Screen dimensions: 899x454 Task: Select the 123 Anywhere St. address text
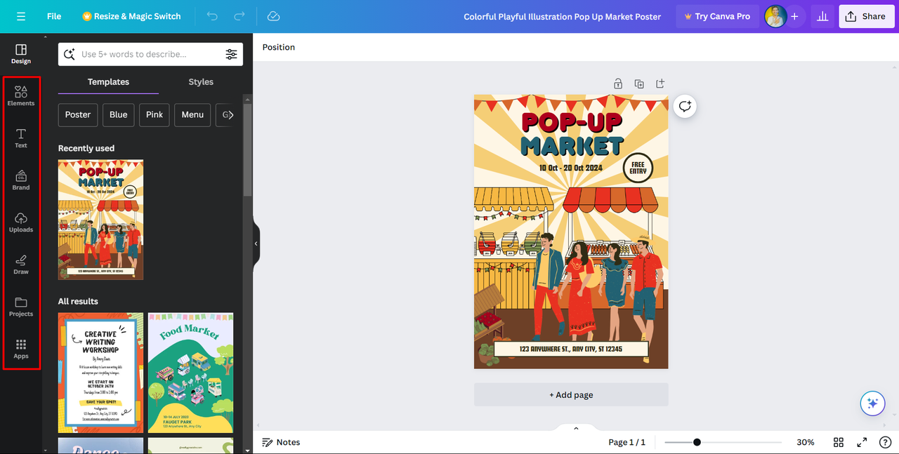tap(571, 349)
